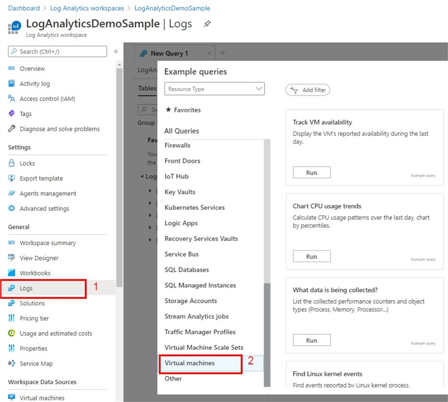Collapse the sidebar with double chevron

point(116,51)
